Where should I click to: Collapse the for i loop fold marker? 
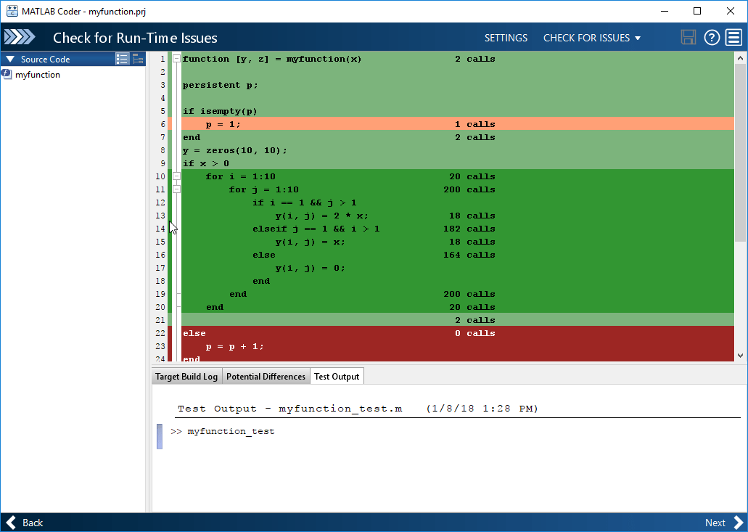pos(176,176)
